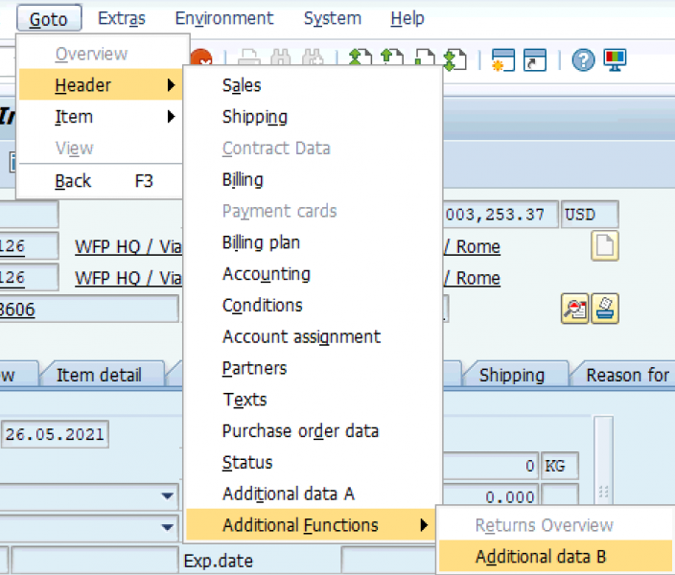This screenshot has height=575, width=675.
Task: Create new session window icon
Action: coord(503,59)
